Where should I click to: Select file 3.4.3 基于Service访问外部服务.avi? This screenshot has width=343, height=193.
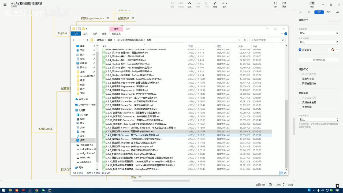coord(132,135)
